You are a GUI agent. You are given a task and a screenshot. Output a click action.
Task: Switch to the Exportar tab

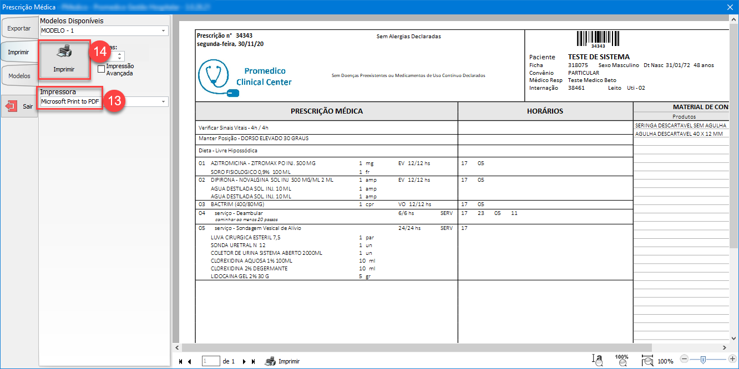19,28
